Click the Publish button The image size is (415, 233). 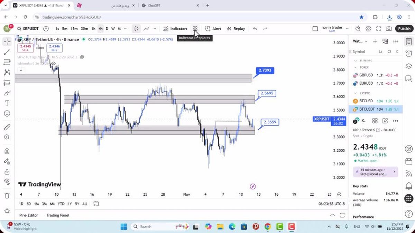[x=404, y=29]
